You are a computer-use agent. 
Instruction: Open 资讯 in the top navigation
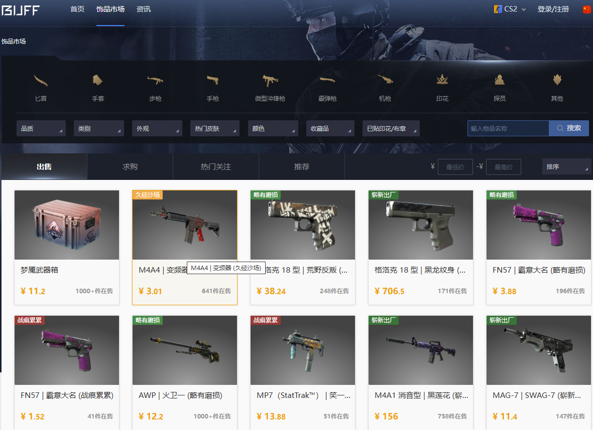pyautogui.click(x=143, y=9)
